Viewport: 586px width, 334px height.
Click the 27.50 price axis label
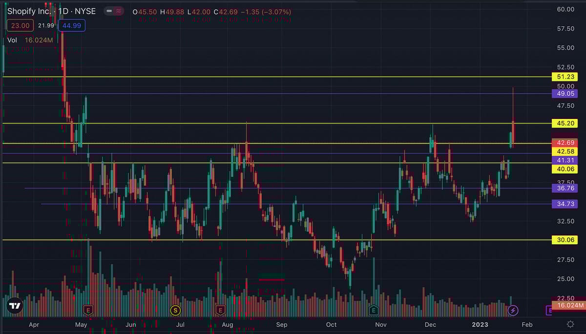(565, 259)
